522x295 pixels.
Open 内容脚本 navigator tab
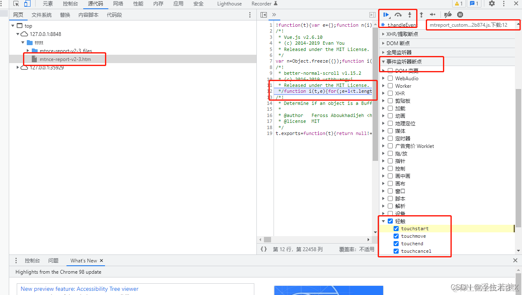89,15
